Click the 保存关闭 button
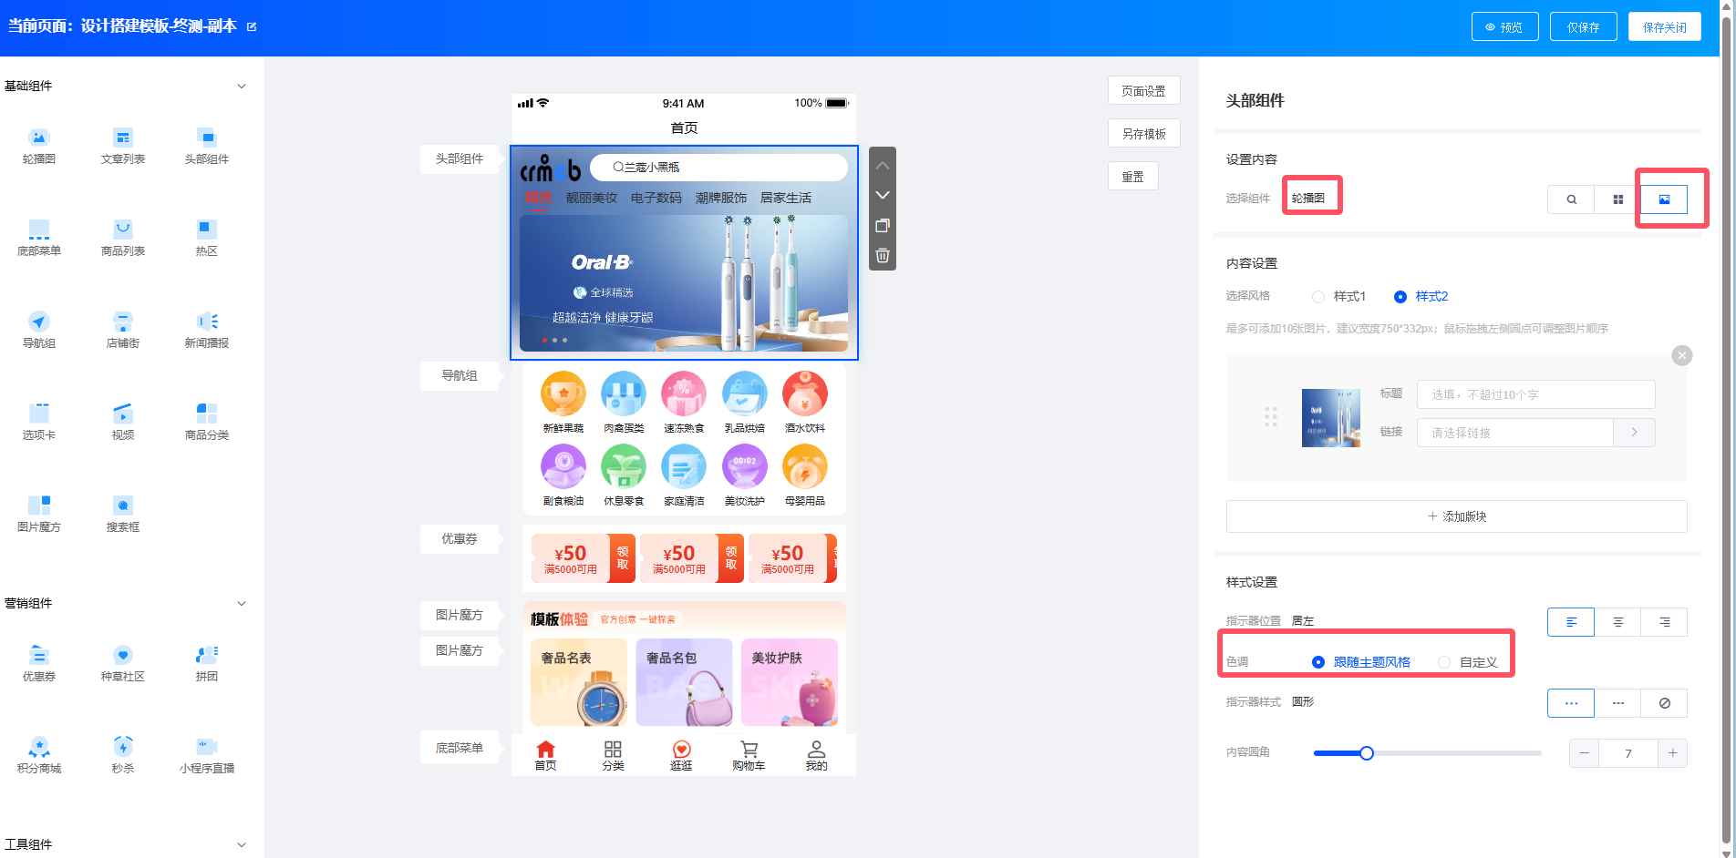This screenshot has width=1736, height=858. click(1664, 27)
